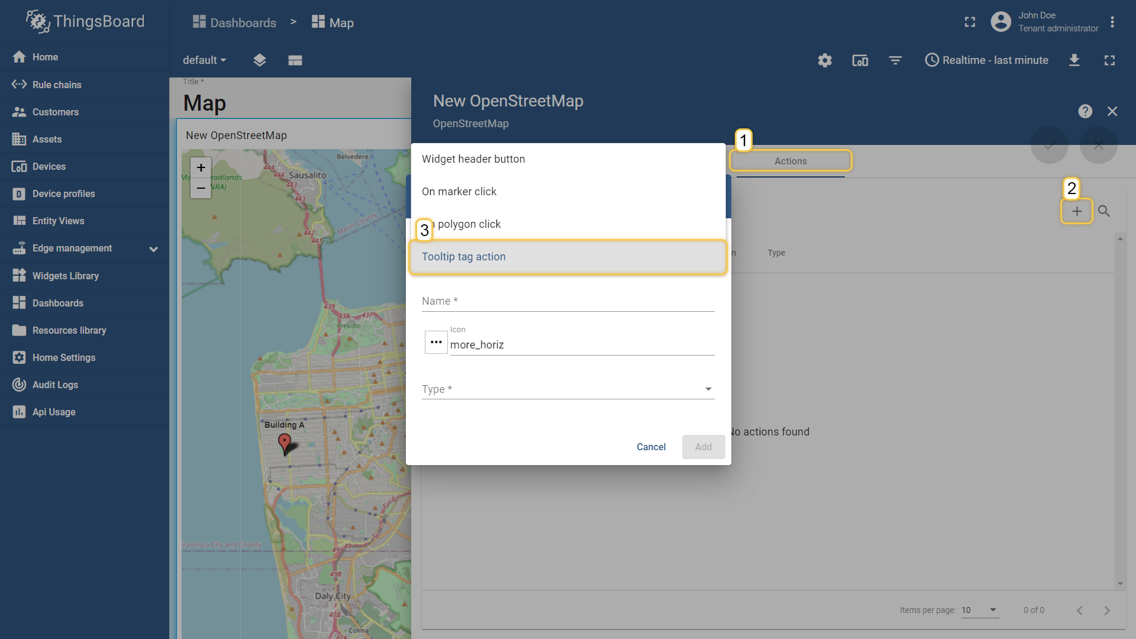Switch to the Actions tab
The height and width of the screenshot is (639, 1136).
click(790, 161)
